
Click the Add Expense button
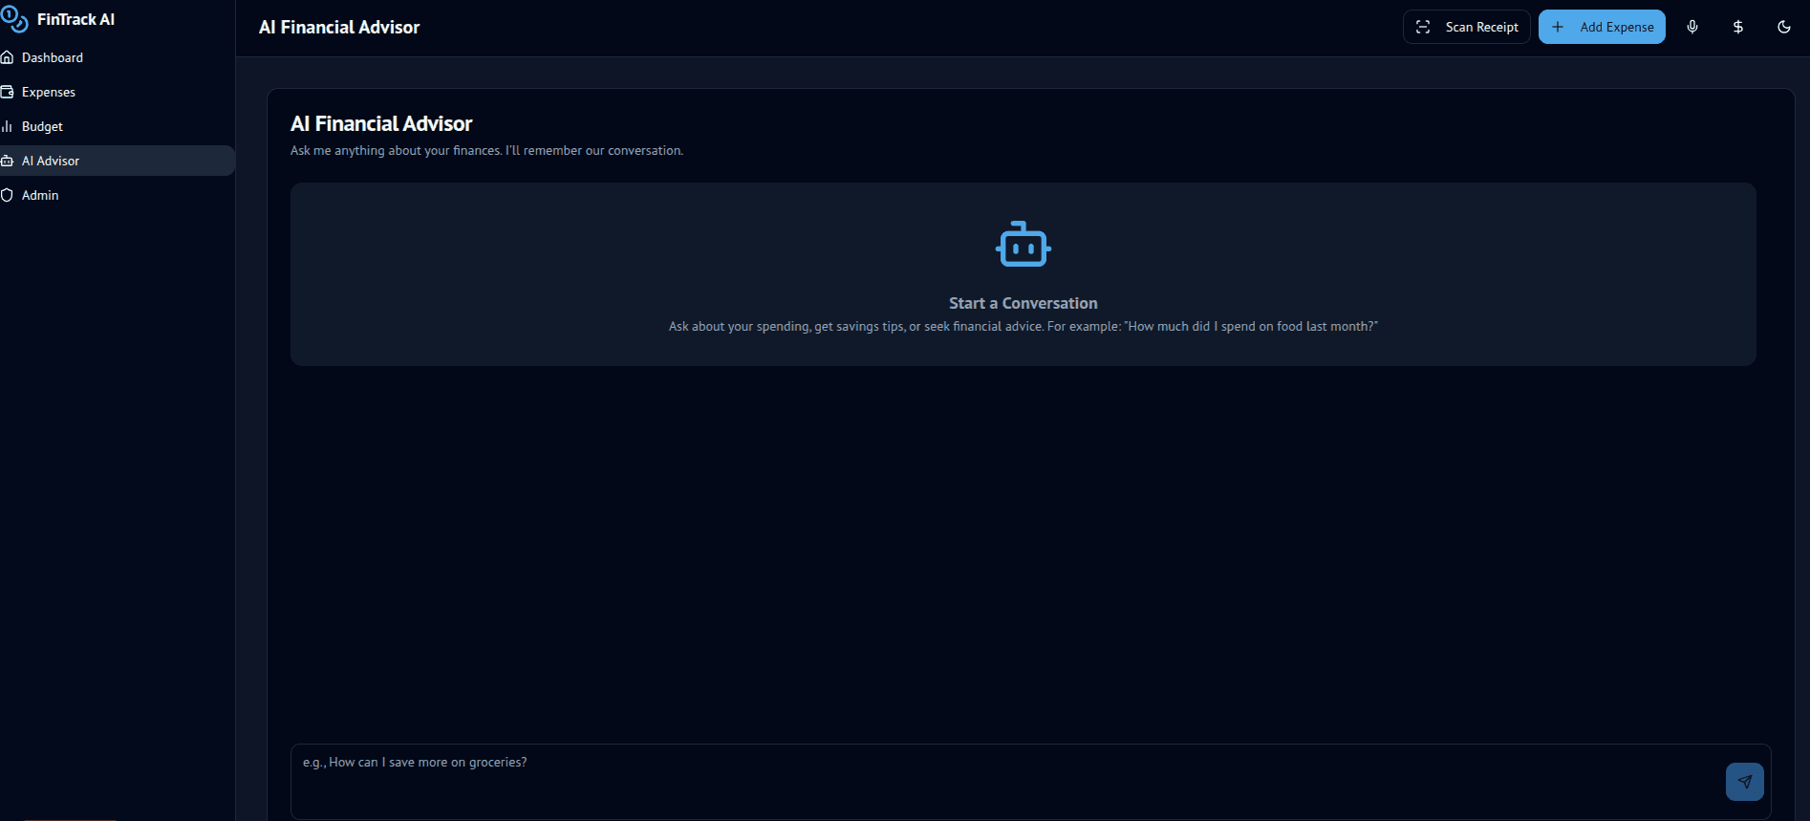(1602, 27)
